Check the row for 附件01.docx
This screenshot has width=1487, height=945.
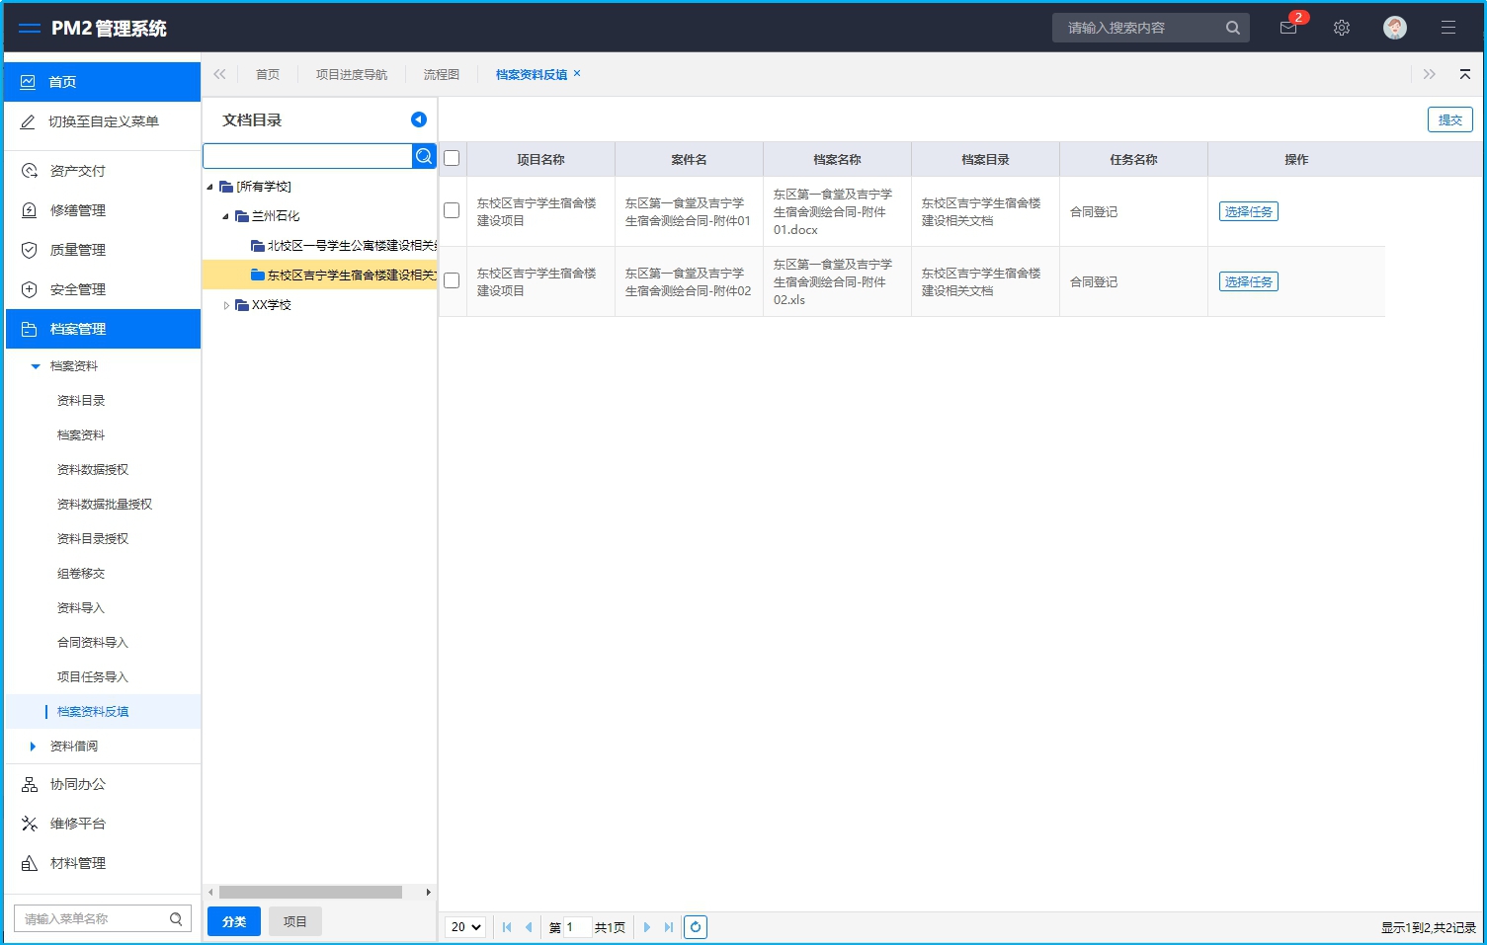[452, 210]
